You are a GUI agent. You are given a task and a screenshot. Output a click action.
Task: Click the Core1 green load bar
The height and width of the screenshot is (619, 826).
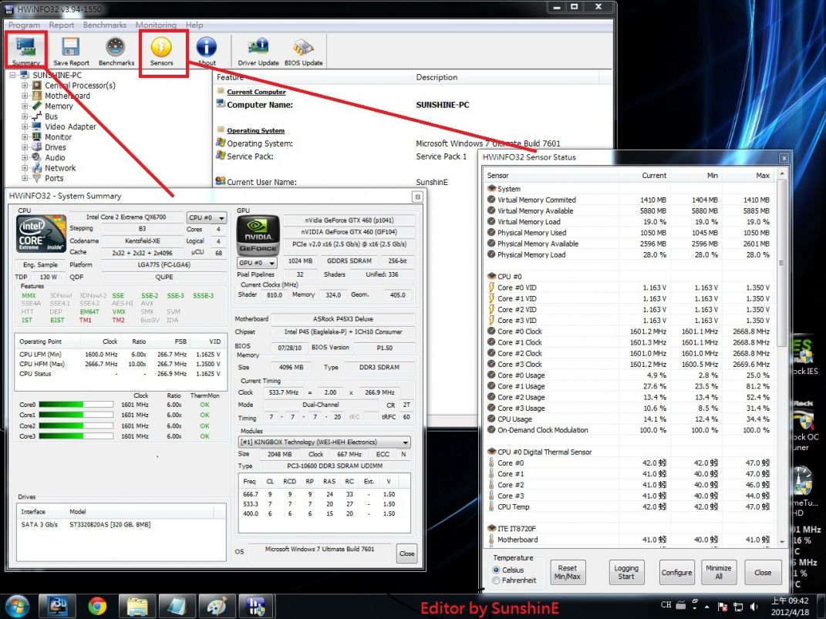pyautogui.click(x=76, y=415)
